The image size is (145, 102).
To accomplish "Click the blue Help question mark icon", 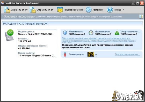I will [110, 10].
